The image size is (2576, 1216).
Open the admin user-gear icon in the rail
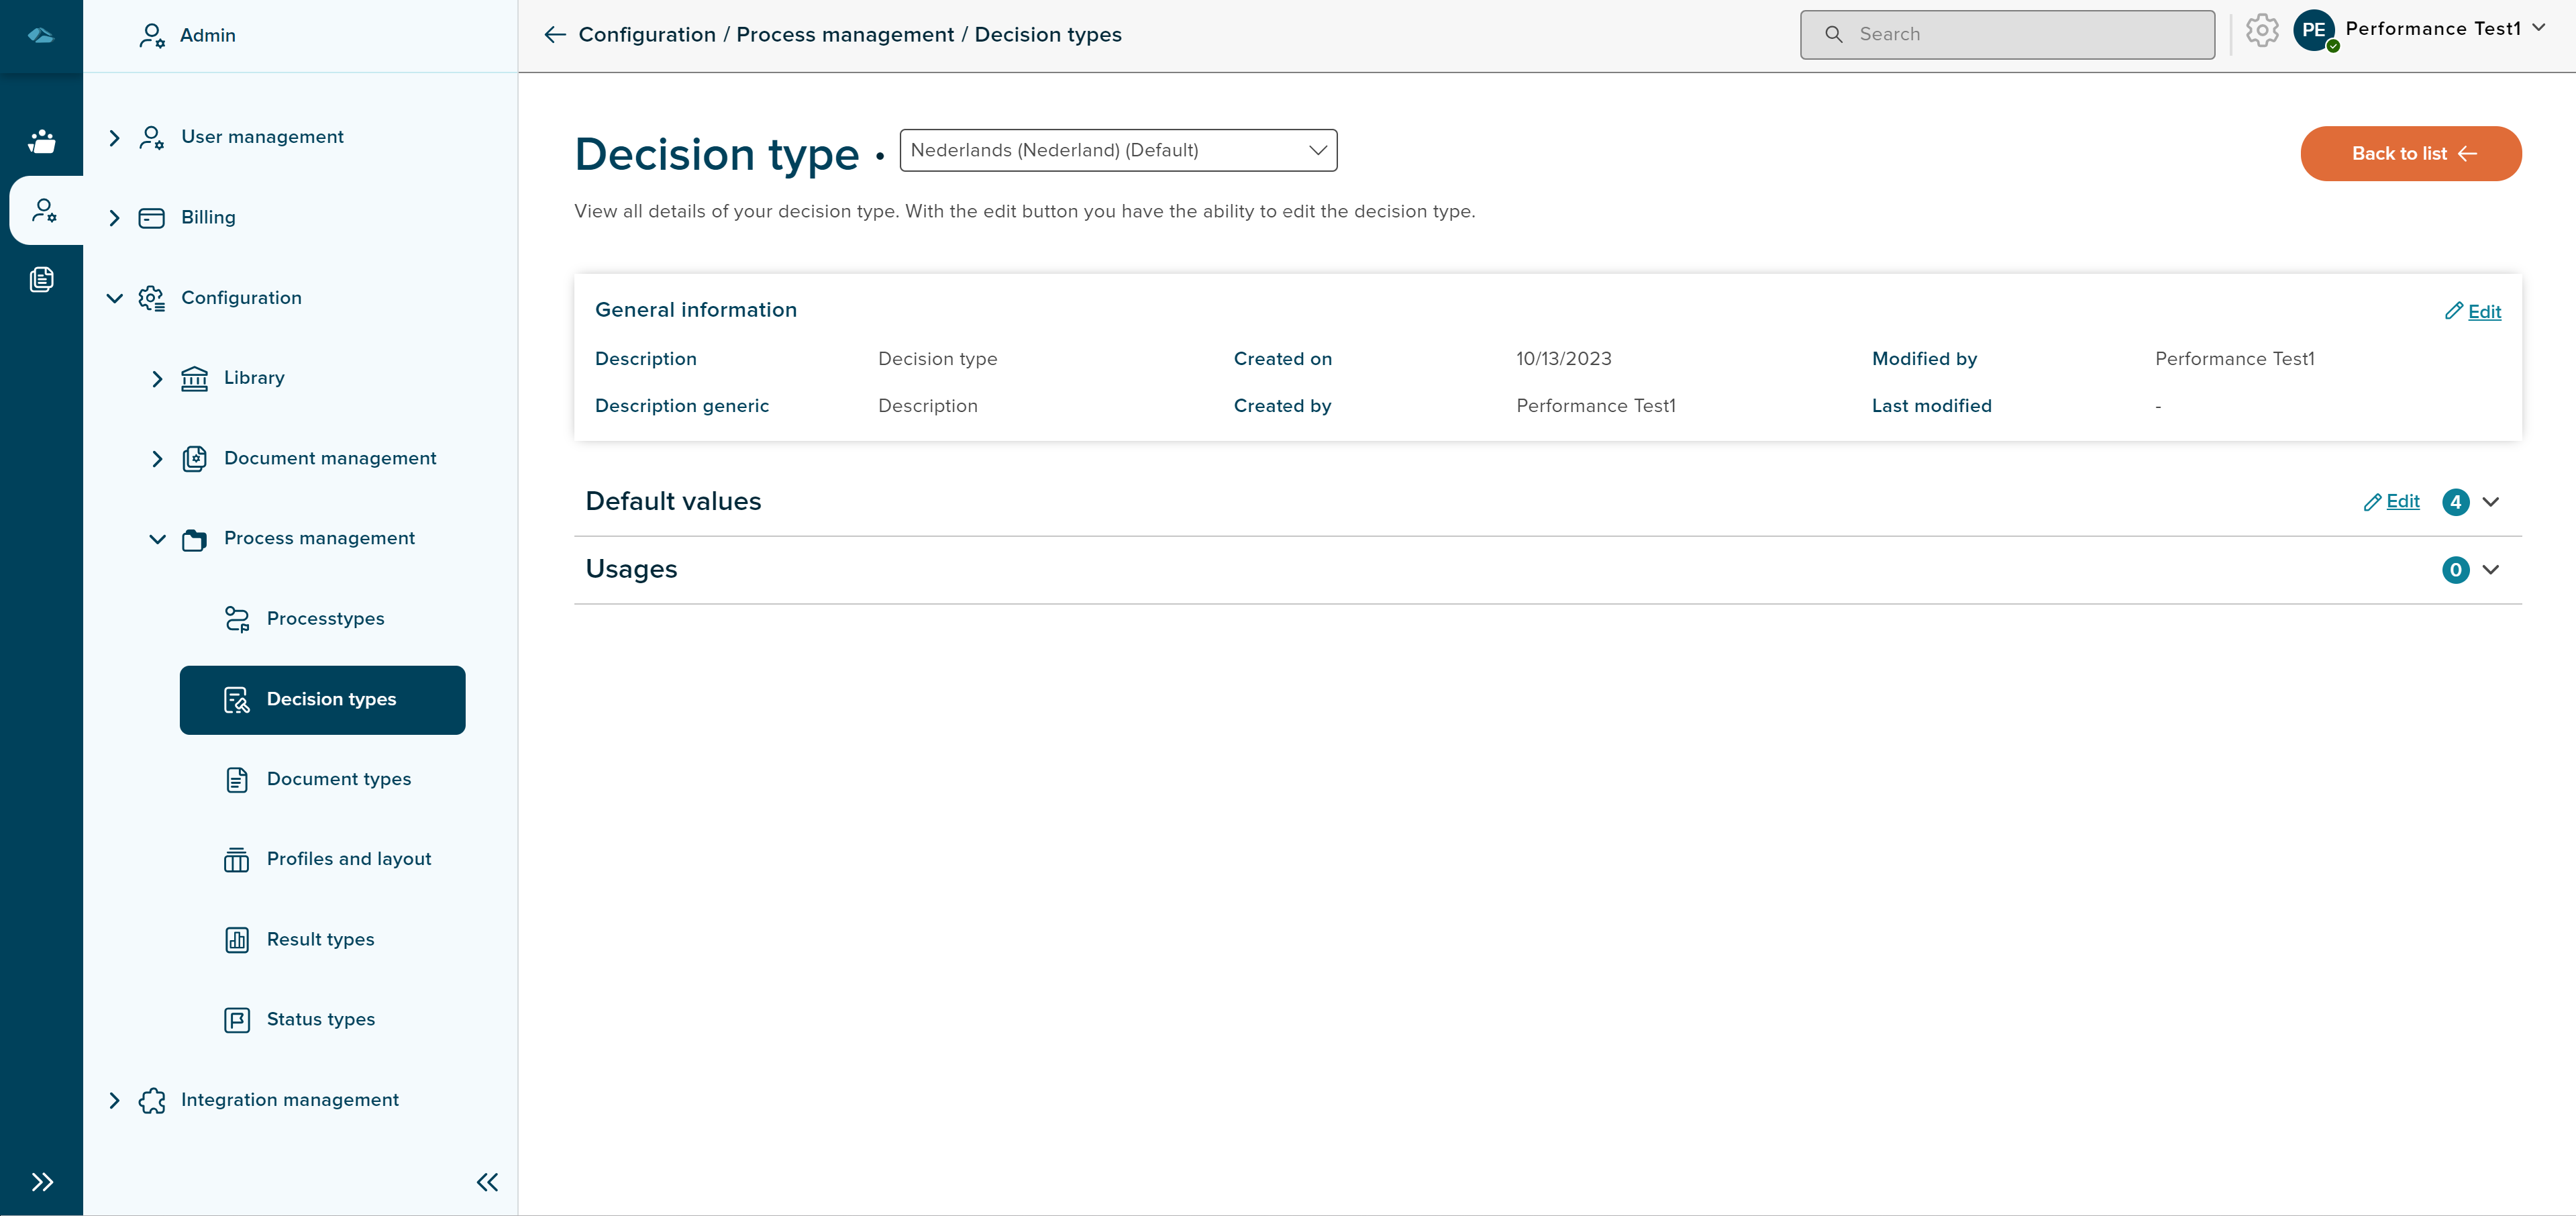44,210
